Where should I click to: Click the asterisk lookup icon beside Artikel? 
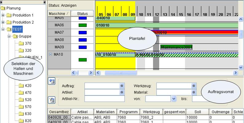click(x=122, y=92)
